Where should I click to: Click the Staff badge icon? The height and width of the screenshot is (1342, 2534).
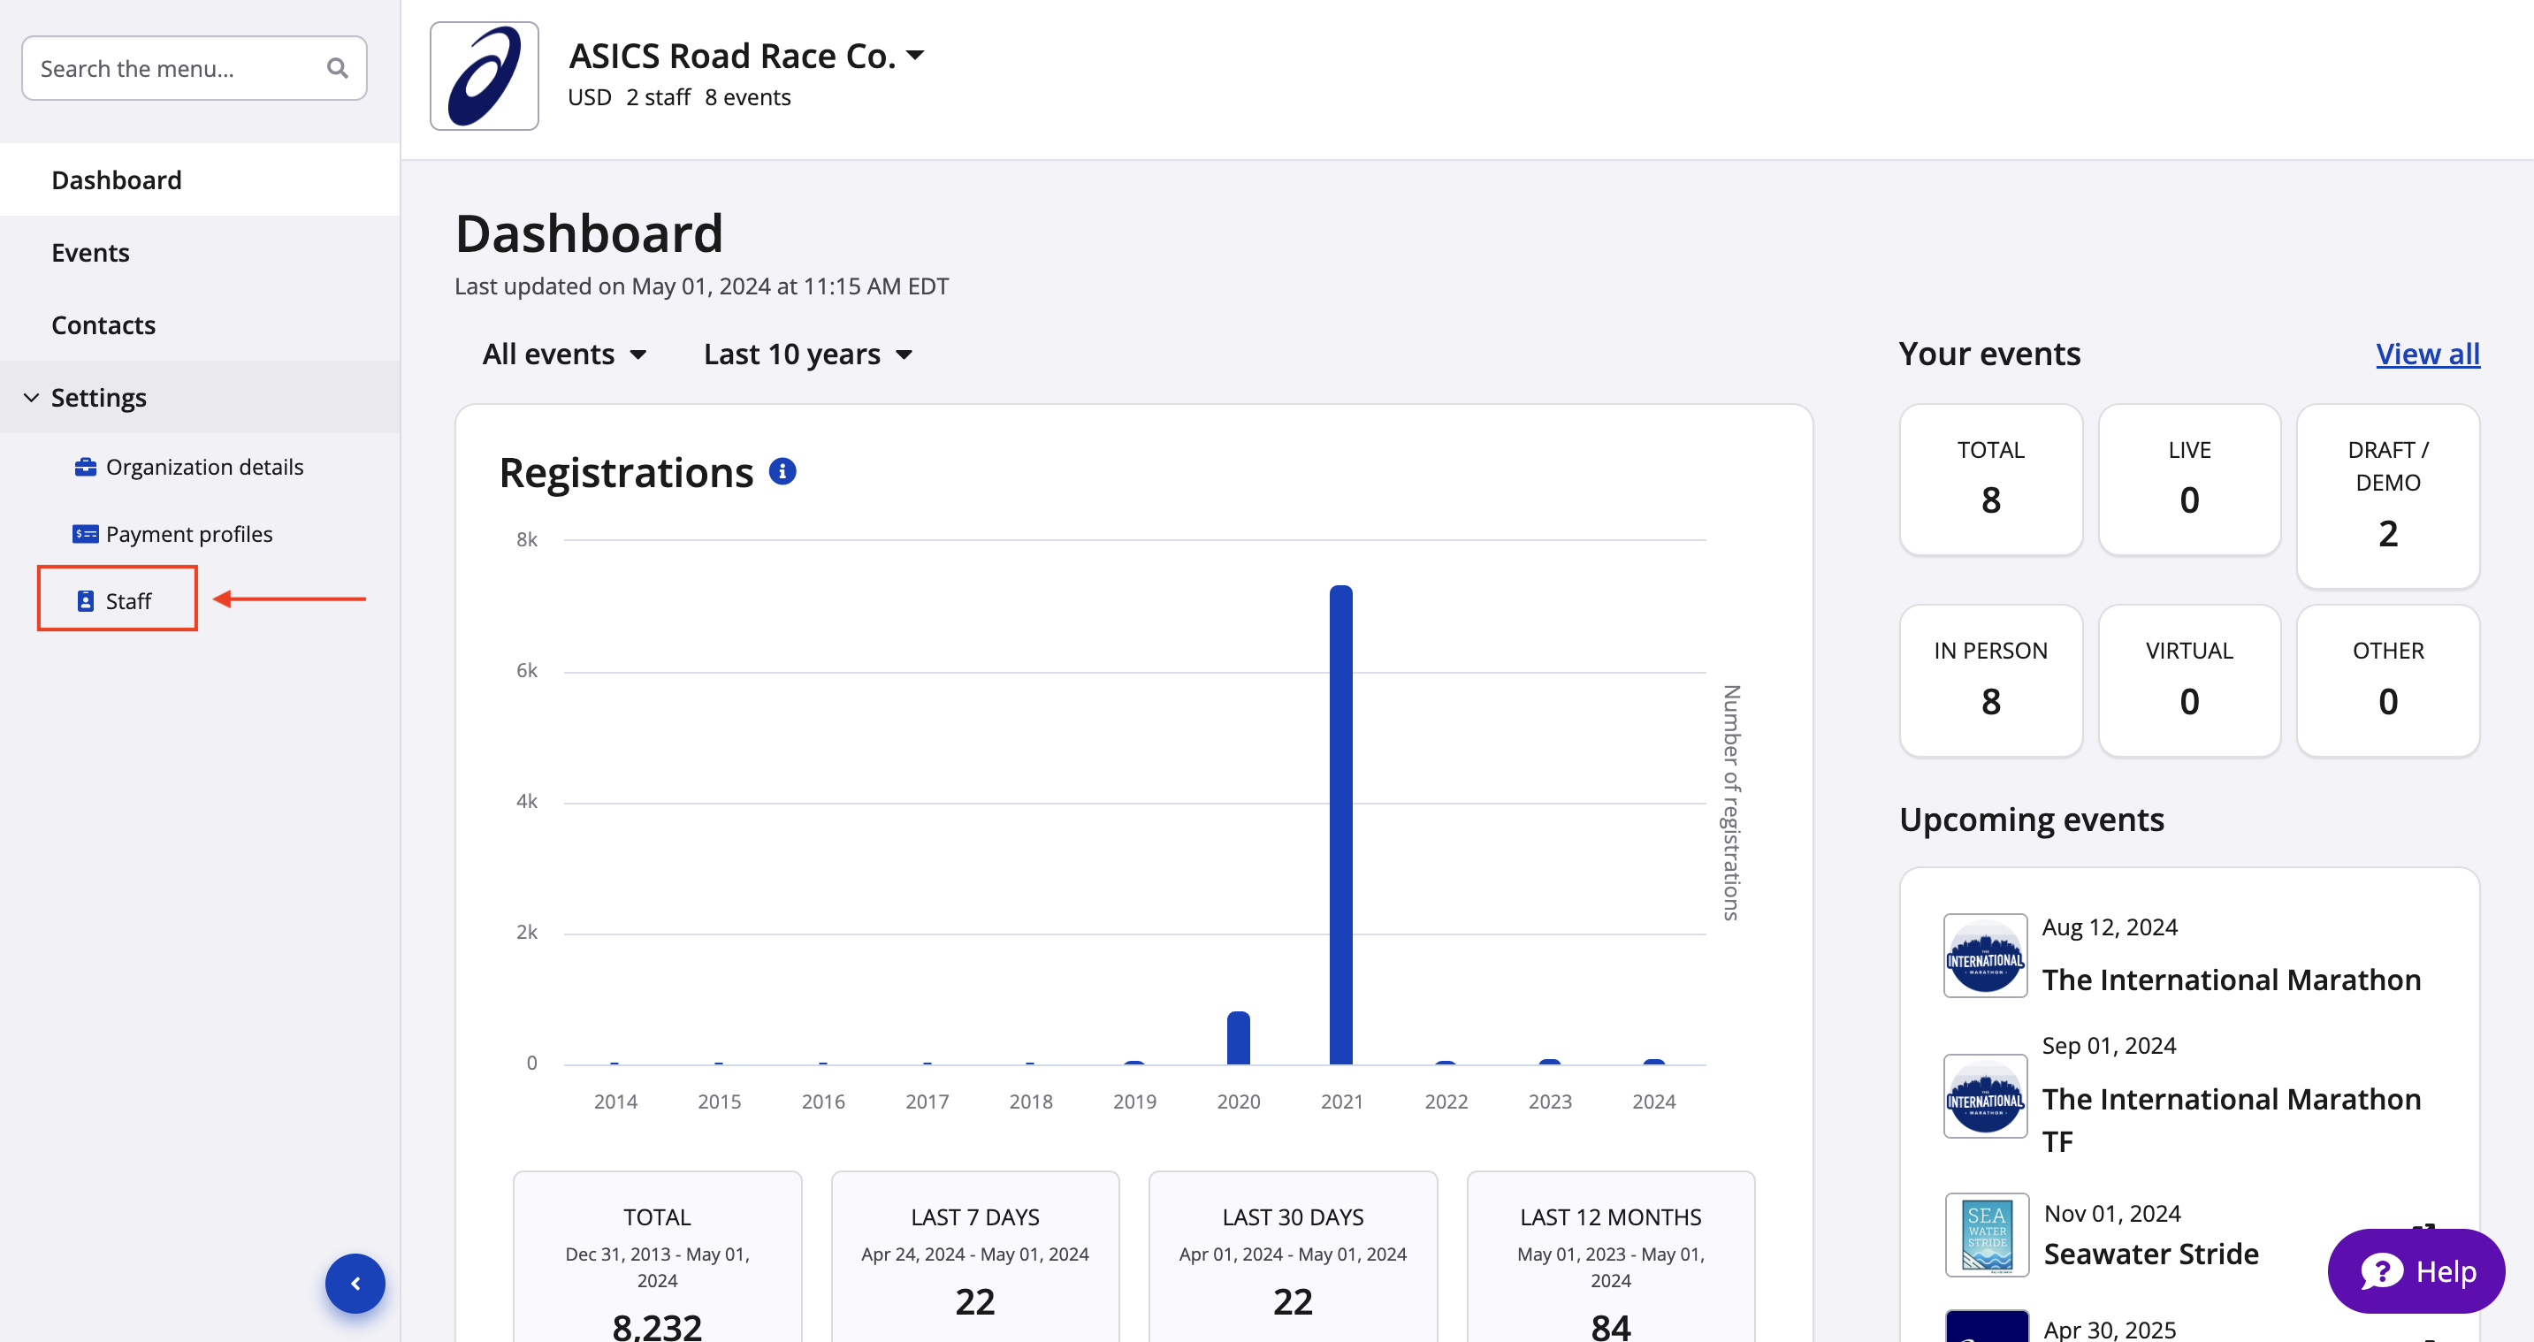pos(86,601)
